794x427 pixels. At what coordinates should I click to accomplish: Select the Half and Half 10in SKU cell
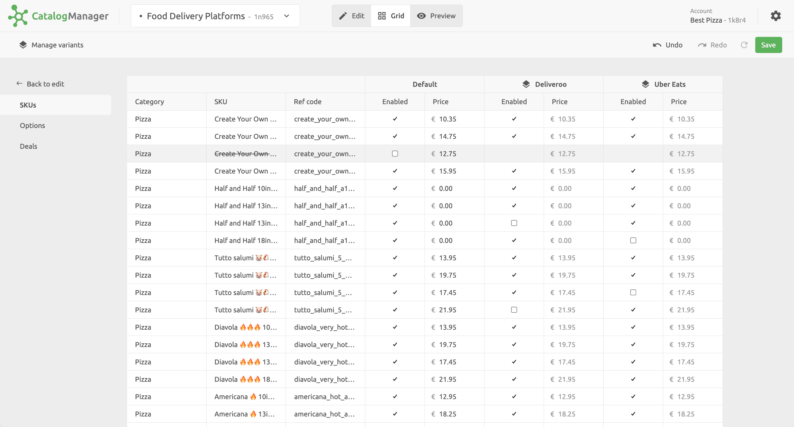pyautogui.click(x=246, y=188)
